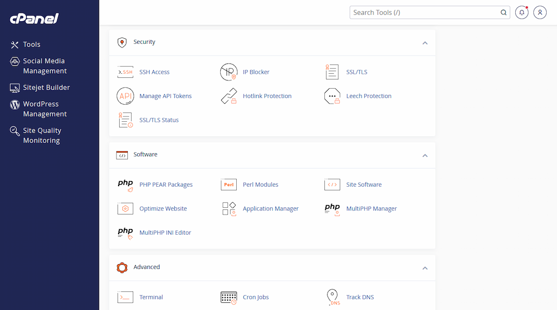Click the MultiPHP INI Editor icon

point(125,233)
